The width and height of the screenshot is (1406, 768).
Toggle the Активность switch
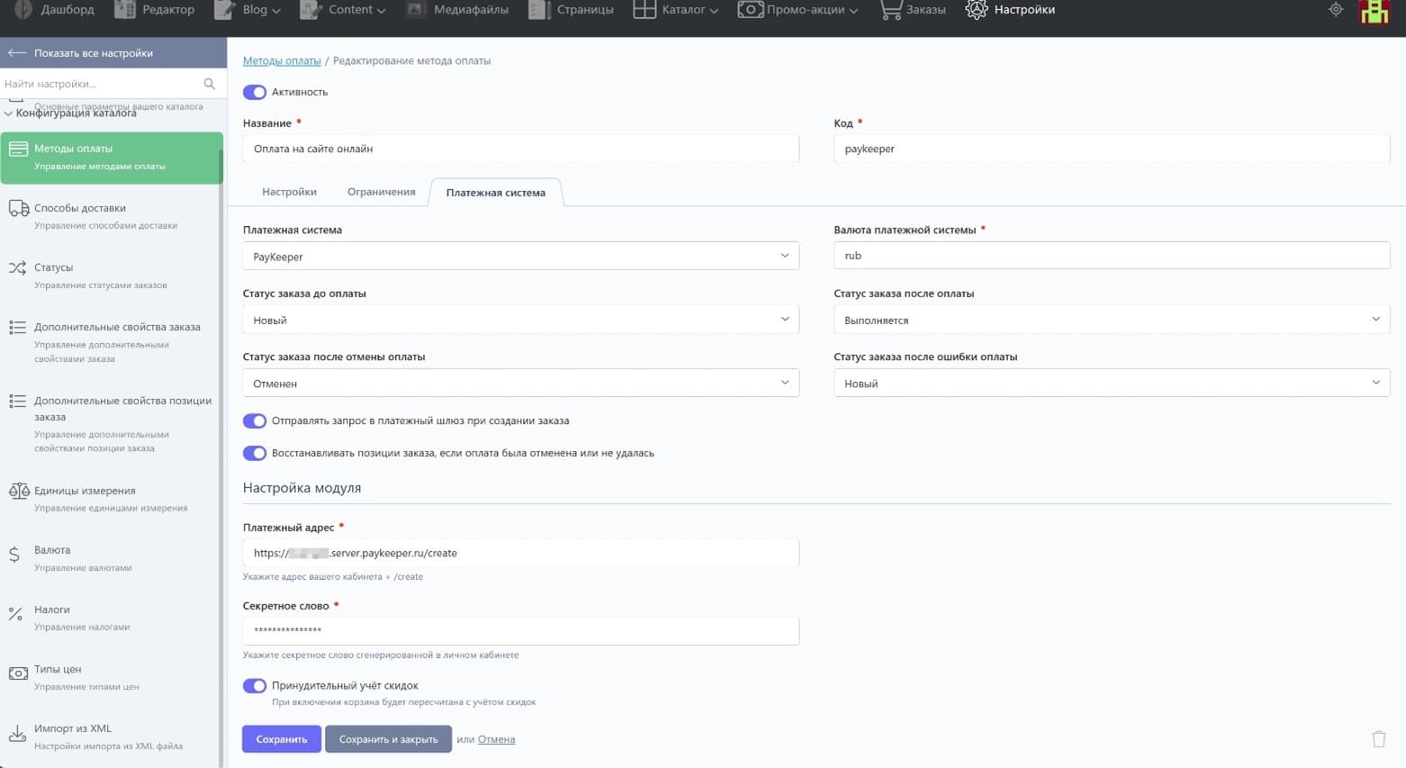coord(255,92)
